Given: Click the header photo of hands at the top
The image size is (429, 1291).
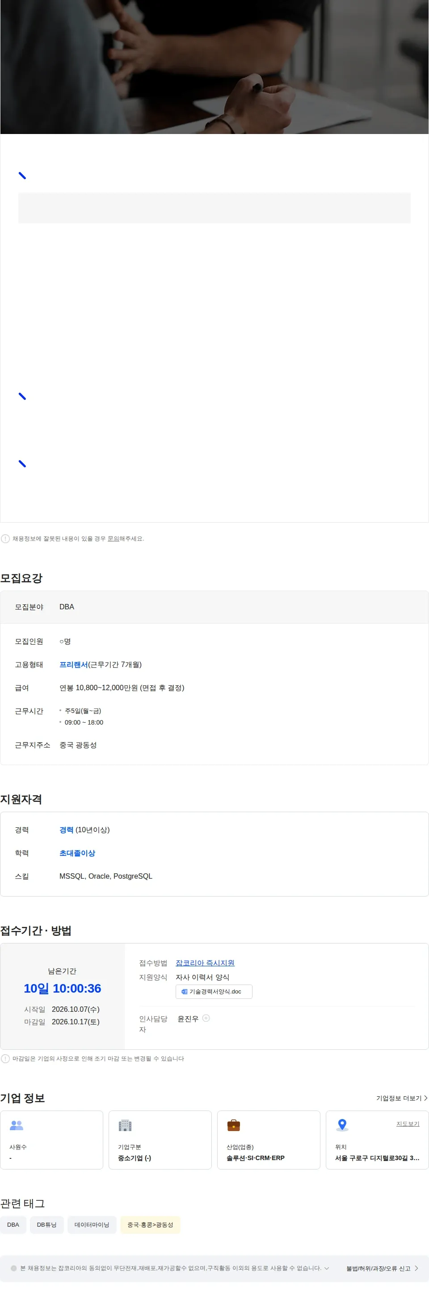Looking at the screenshot, I should (214, 67).
